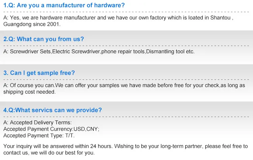Click the 'contact us, we will do our best' line
Image resolution: width=253 pixels, height=160 pixels.
pos(49,153)
